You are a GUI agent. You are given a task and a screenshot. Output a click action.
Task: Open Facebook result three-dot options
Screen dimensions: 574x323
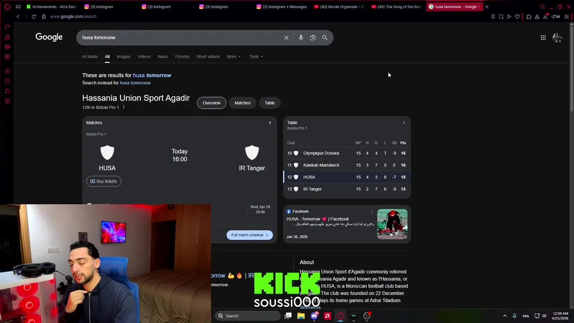pyautogui.click(x=371, y=211)
